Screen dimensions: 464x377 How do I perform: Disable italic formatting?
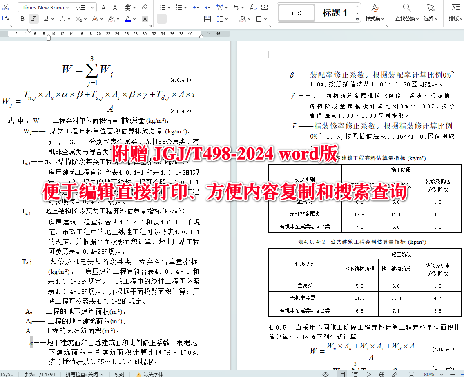(33, 19)
